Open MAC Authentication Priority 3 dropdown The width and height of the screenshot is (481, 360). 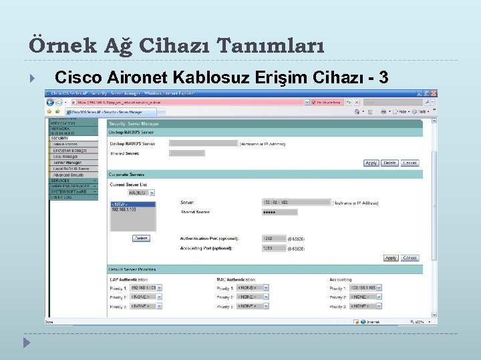click(253, 306)
